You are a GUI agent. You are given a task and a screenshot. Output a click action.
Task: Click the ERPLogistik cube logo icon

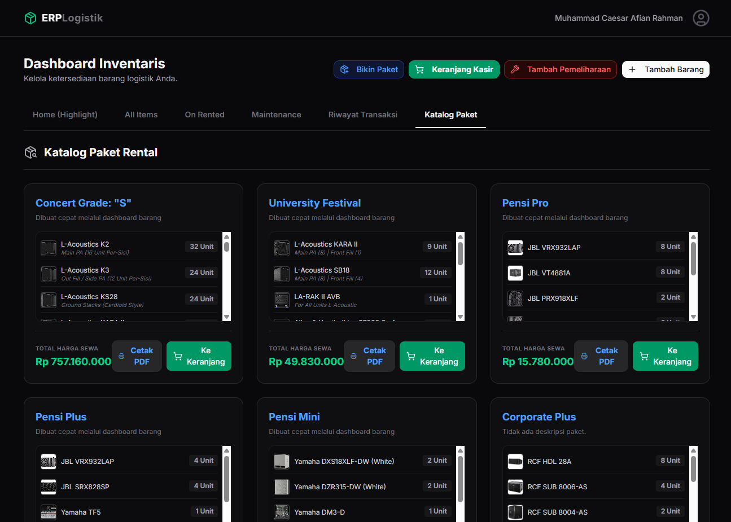tap(30, 18)
